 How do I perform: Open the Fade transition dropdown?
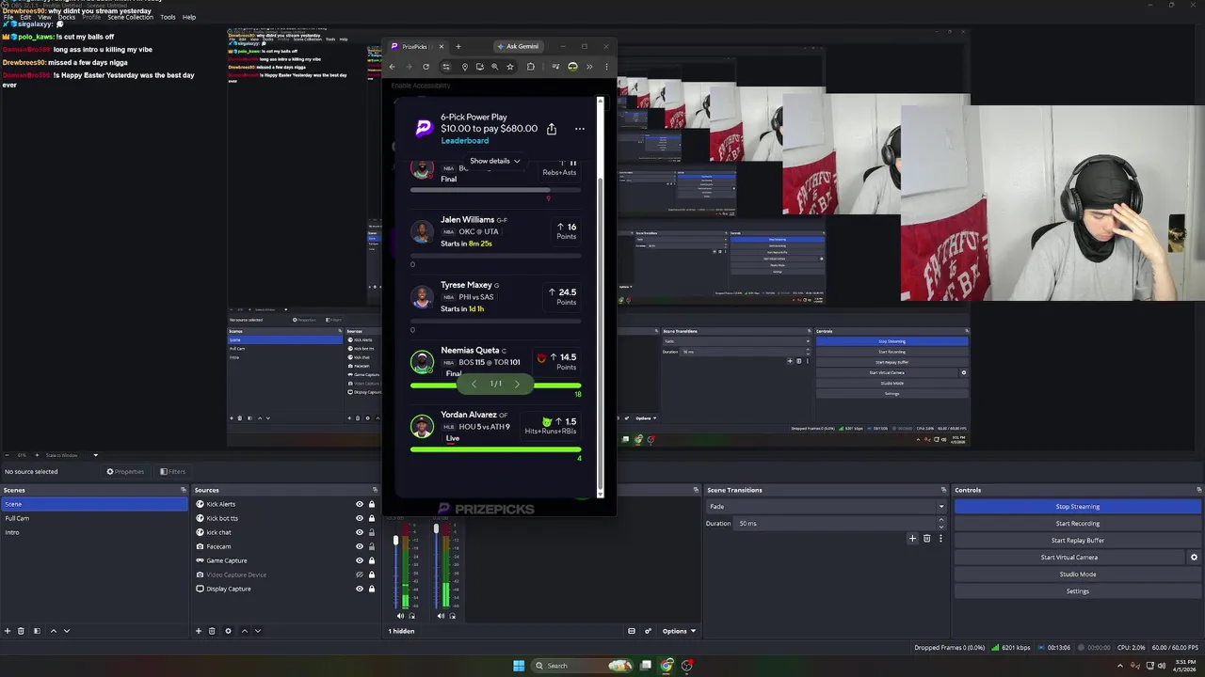point(826,507)
